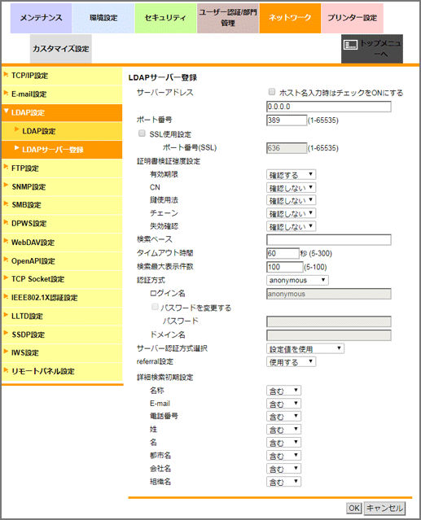Open the 姓 search condition dropdown
The height and width of the screenshot is (520, 421).
click(x=283, y=430)
